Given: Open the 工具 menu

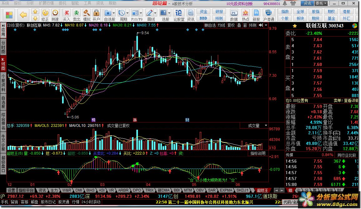Looking at the screenshot, I should pos(87,3).
